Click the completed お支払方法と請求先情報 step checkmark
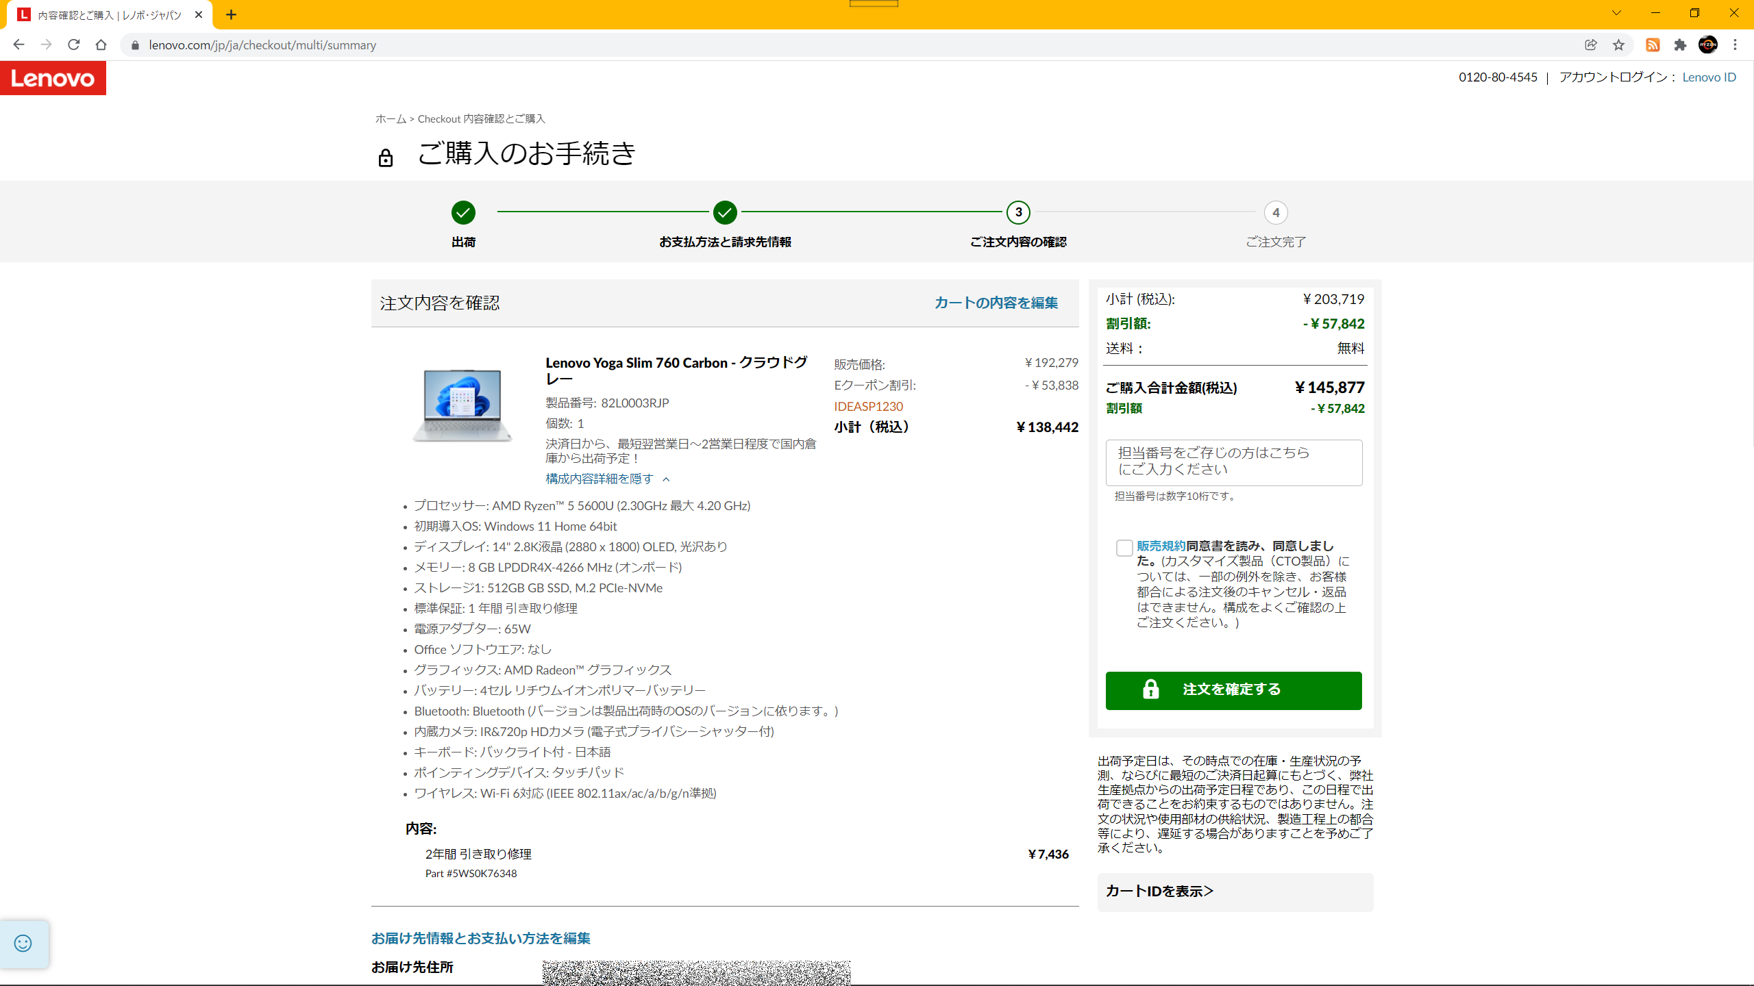This screenshot has height=986, width=1754. [725, 213]
